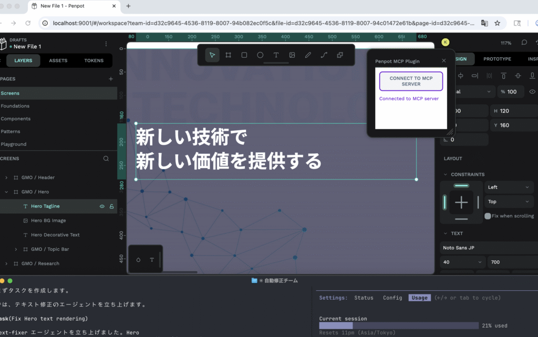
Task: Select the Move tool in toolbar
Action: click(212, 55)
